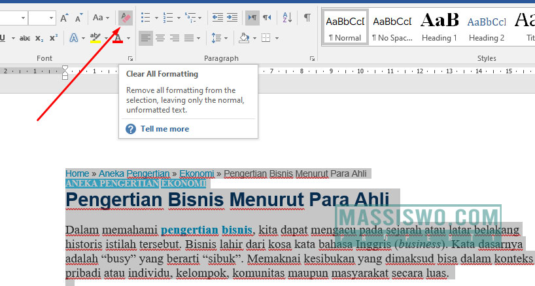Toggle subscript formatting
The height and width of the screenshot is (286, 535).
point(40,38)
